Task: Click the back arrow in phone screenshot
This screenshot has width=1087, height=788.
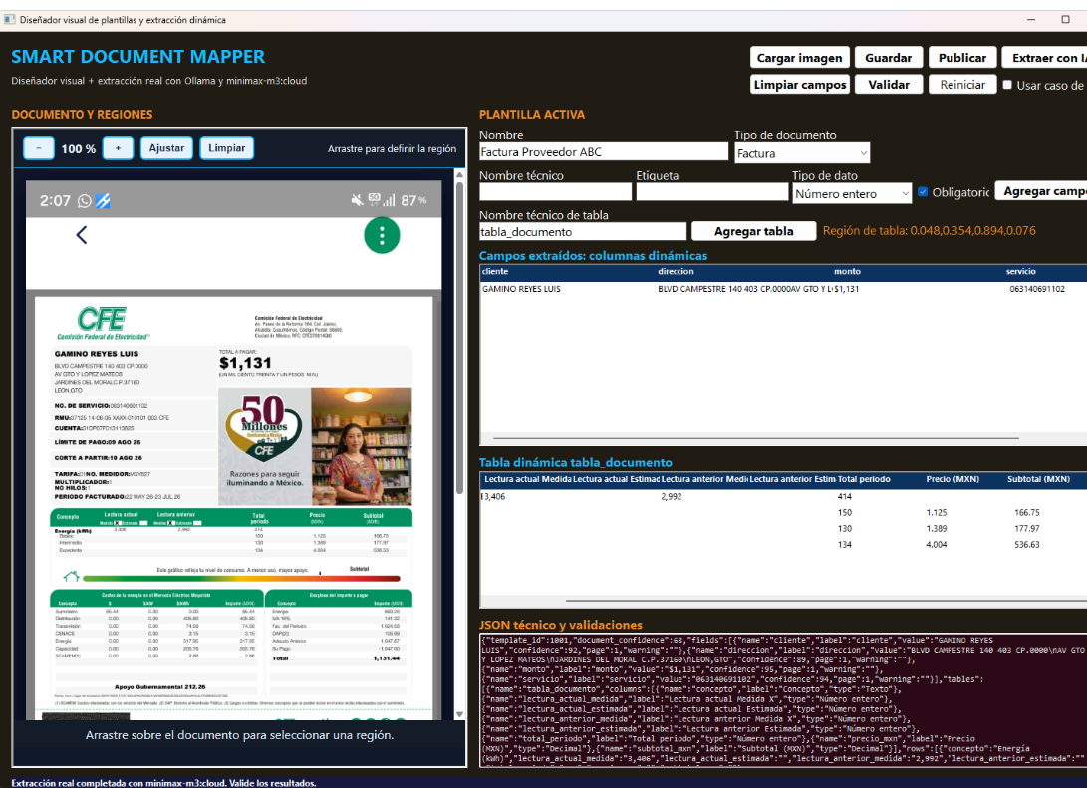Action: 81,236
